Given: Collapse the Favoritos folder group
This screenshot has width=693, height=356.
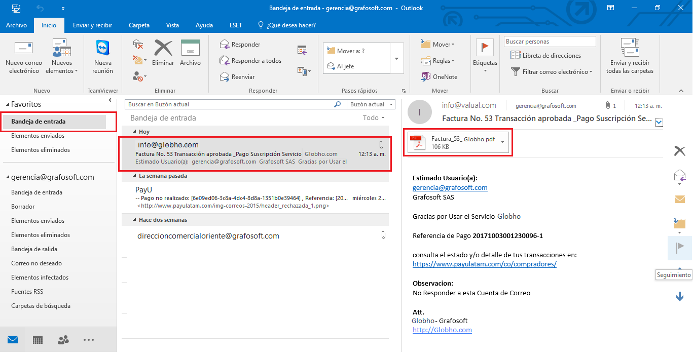Looking at the screenshot, I should pyautogui.click(x=8, y=104).
